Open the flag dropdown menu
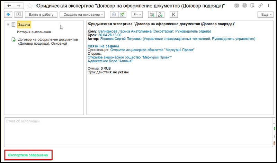The image size is (277, 163). (137, 15)
